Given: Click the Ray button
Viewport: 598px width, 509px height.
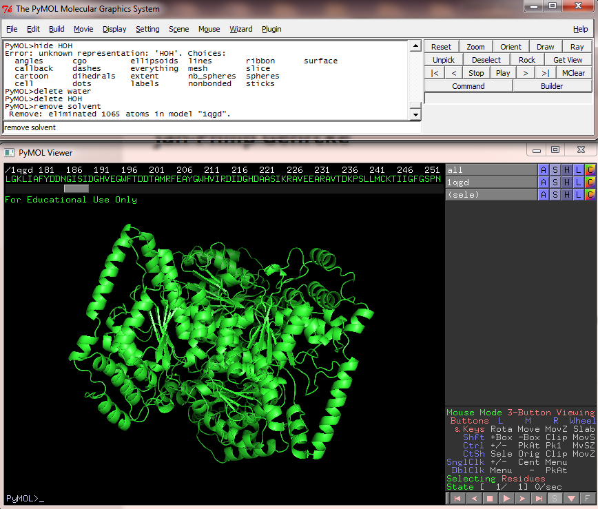Looking at the screenshot, I should click(x=577, y=47).
